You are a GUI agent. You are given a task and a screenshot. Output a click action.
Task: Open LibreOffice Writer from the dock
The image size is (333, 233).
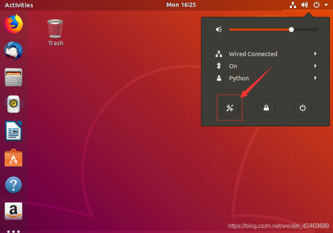click(14, 131)
